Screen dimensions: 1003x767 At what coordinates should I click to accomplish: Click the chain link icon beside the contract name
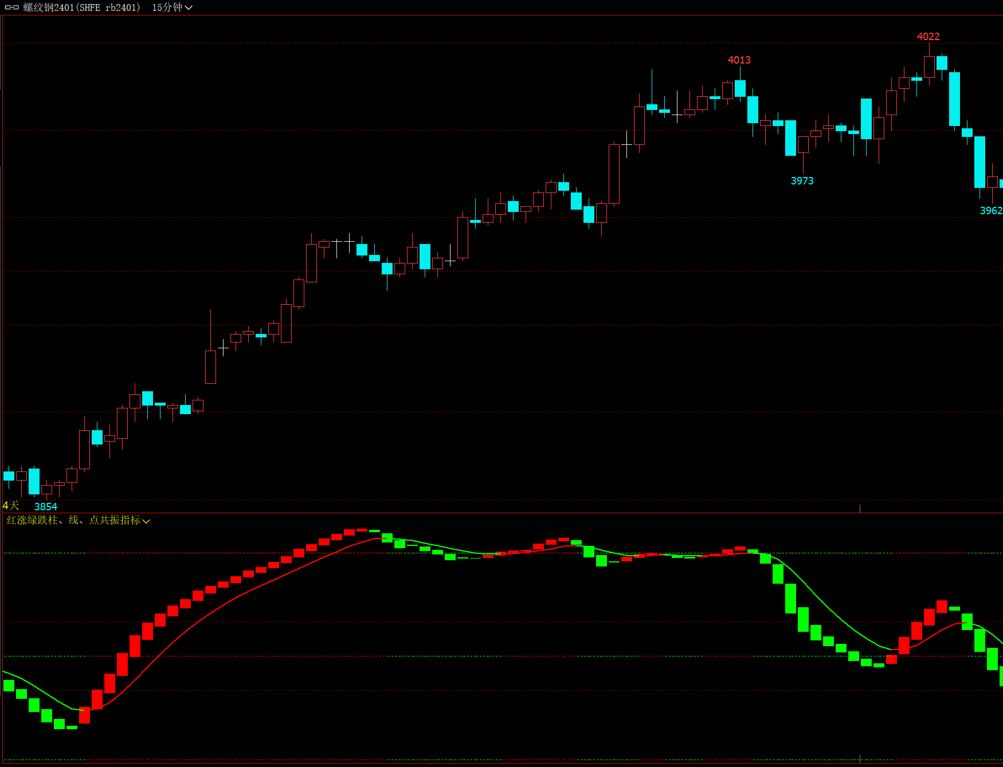click(12, 7)
